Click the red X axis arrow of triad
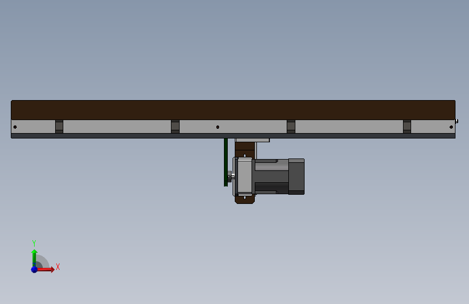 (x=46, y=269)
